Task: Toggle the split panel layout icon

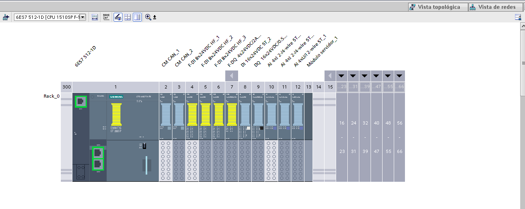Action: [x=137, y=17]
